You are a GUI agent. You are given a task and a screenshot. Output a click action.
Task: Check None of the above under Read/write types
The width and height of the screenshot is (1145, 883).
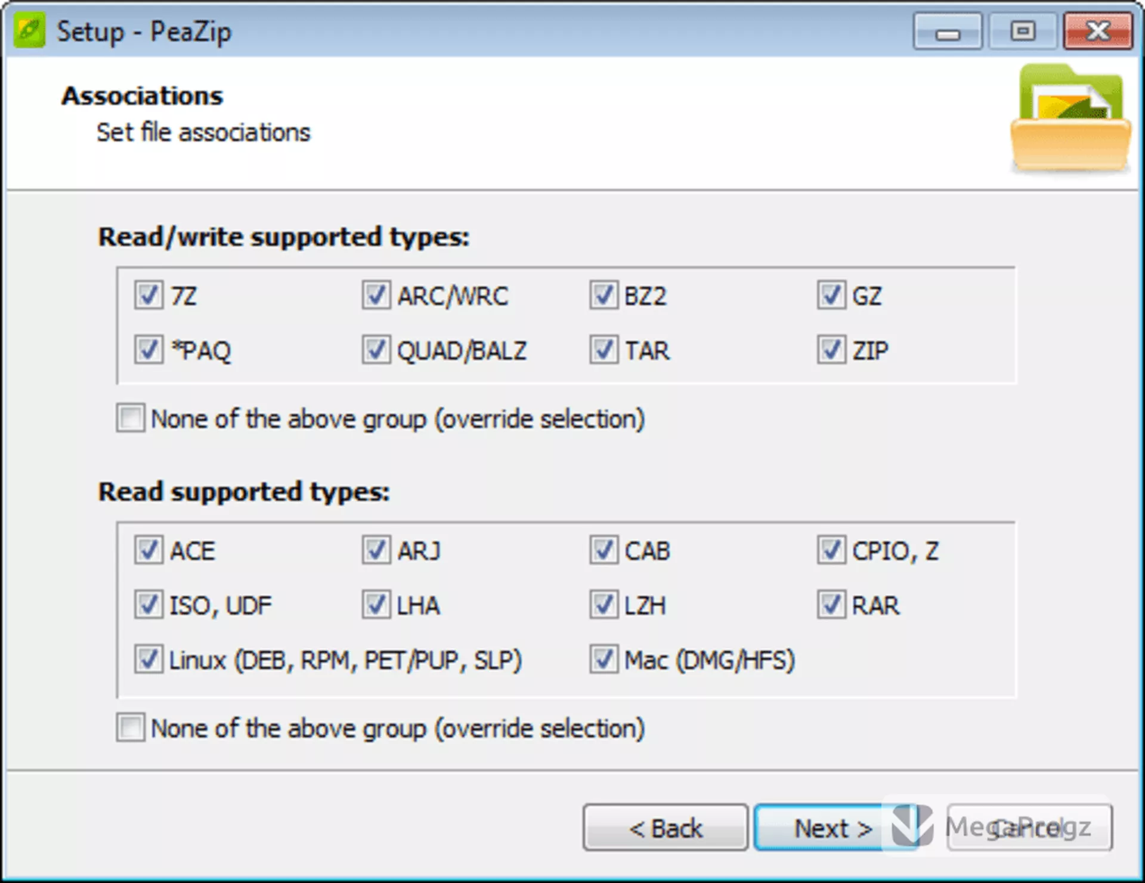[131, 419]
